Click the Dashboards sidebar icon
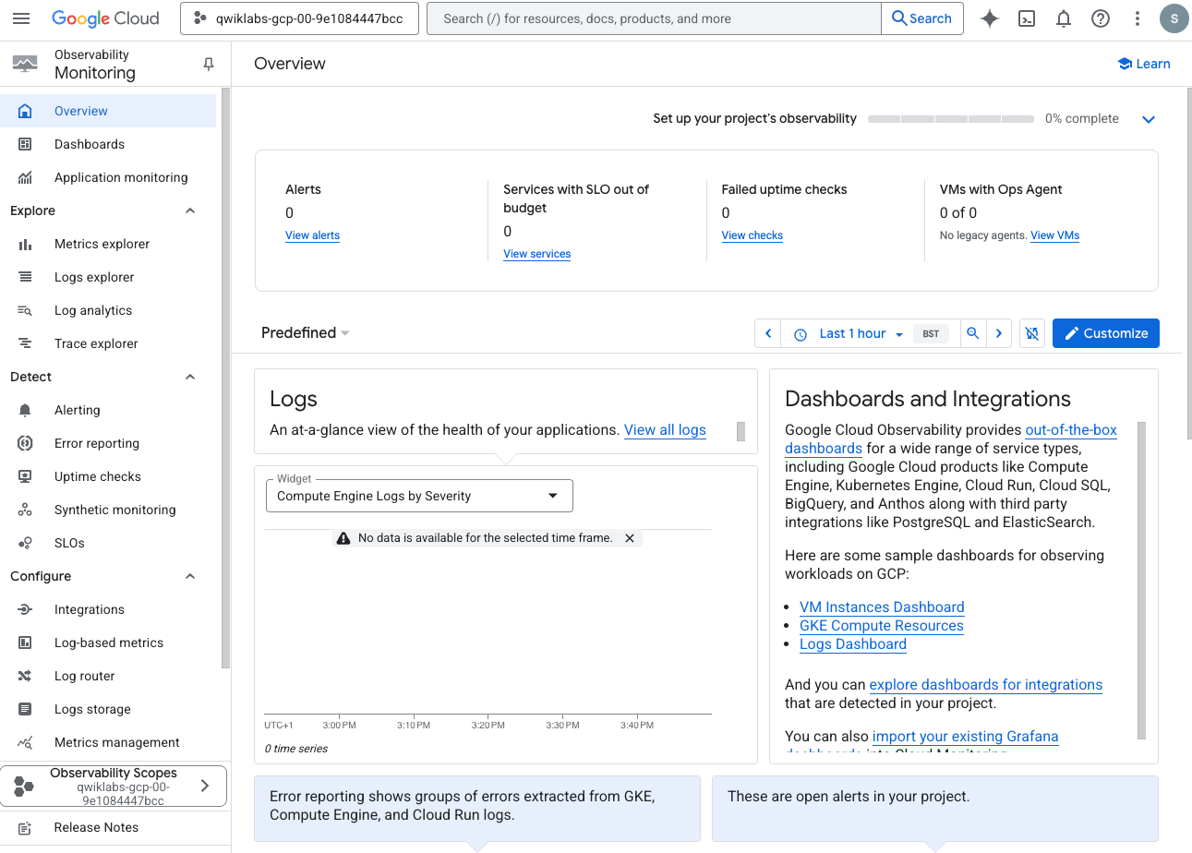 click(x=25, y=144)
